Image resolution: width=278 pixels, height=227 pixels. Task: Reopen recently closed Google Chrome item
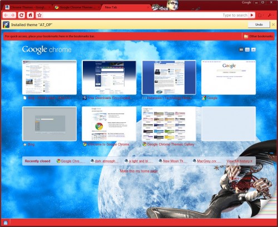pos(71,161)
